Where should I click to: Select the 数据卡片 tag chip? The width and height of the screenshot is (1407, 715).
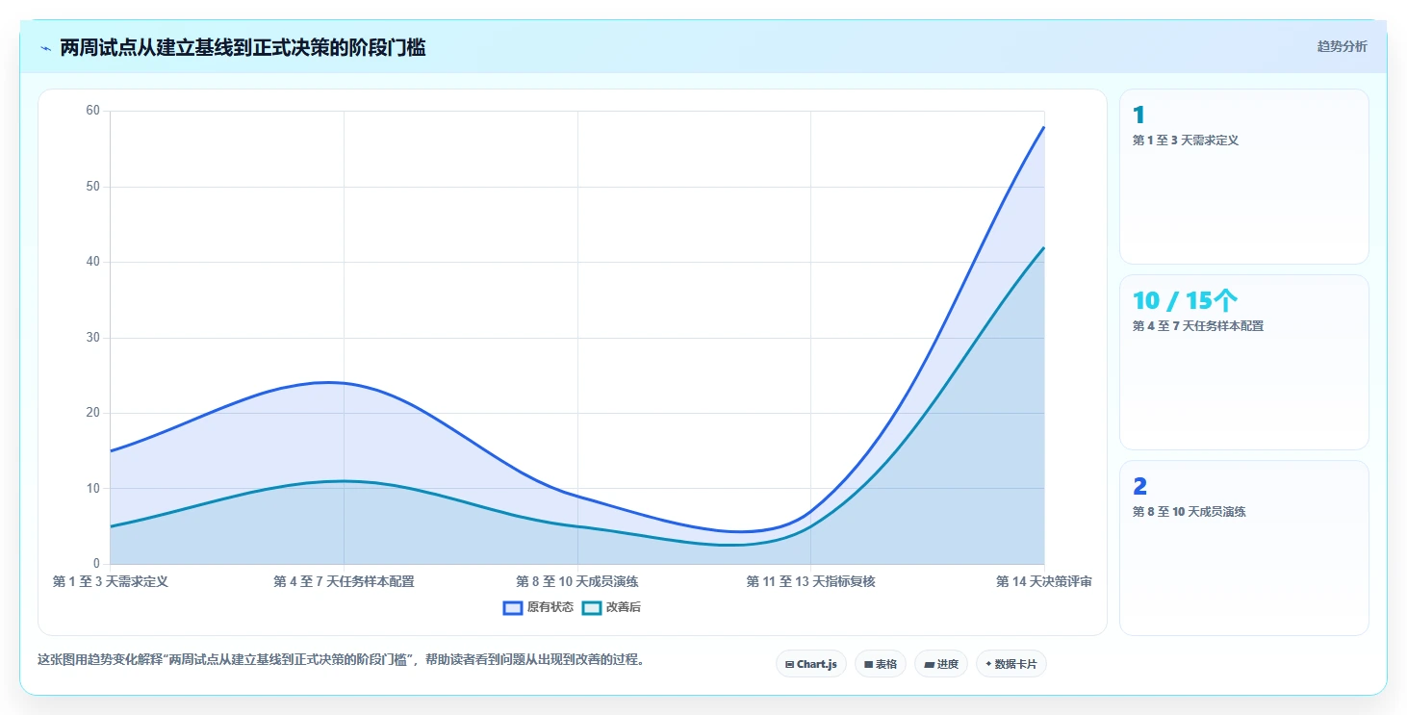[x=1011, y=664]
